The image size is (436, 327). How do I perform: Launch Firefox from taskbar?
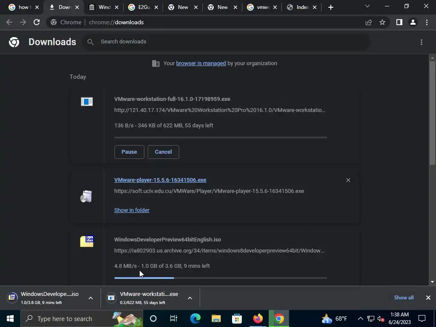pos(258,318)
